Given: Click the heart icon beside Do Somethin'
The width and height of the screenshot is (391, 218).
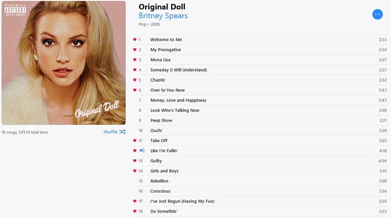Looking at the screenshot, I should 135,211.
